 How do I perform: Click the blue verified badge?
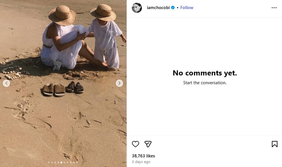pyautogui.click(x=173, y=8)
